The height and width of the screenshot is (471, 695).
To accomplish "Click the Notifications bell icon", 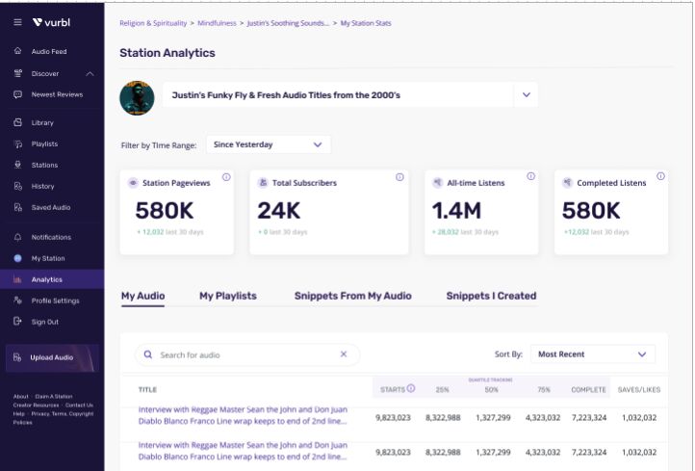I will click(x=17, y=237).
